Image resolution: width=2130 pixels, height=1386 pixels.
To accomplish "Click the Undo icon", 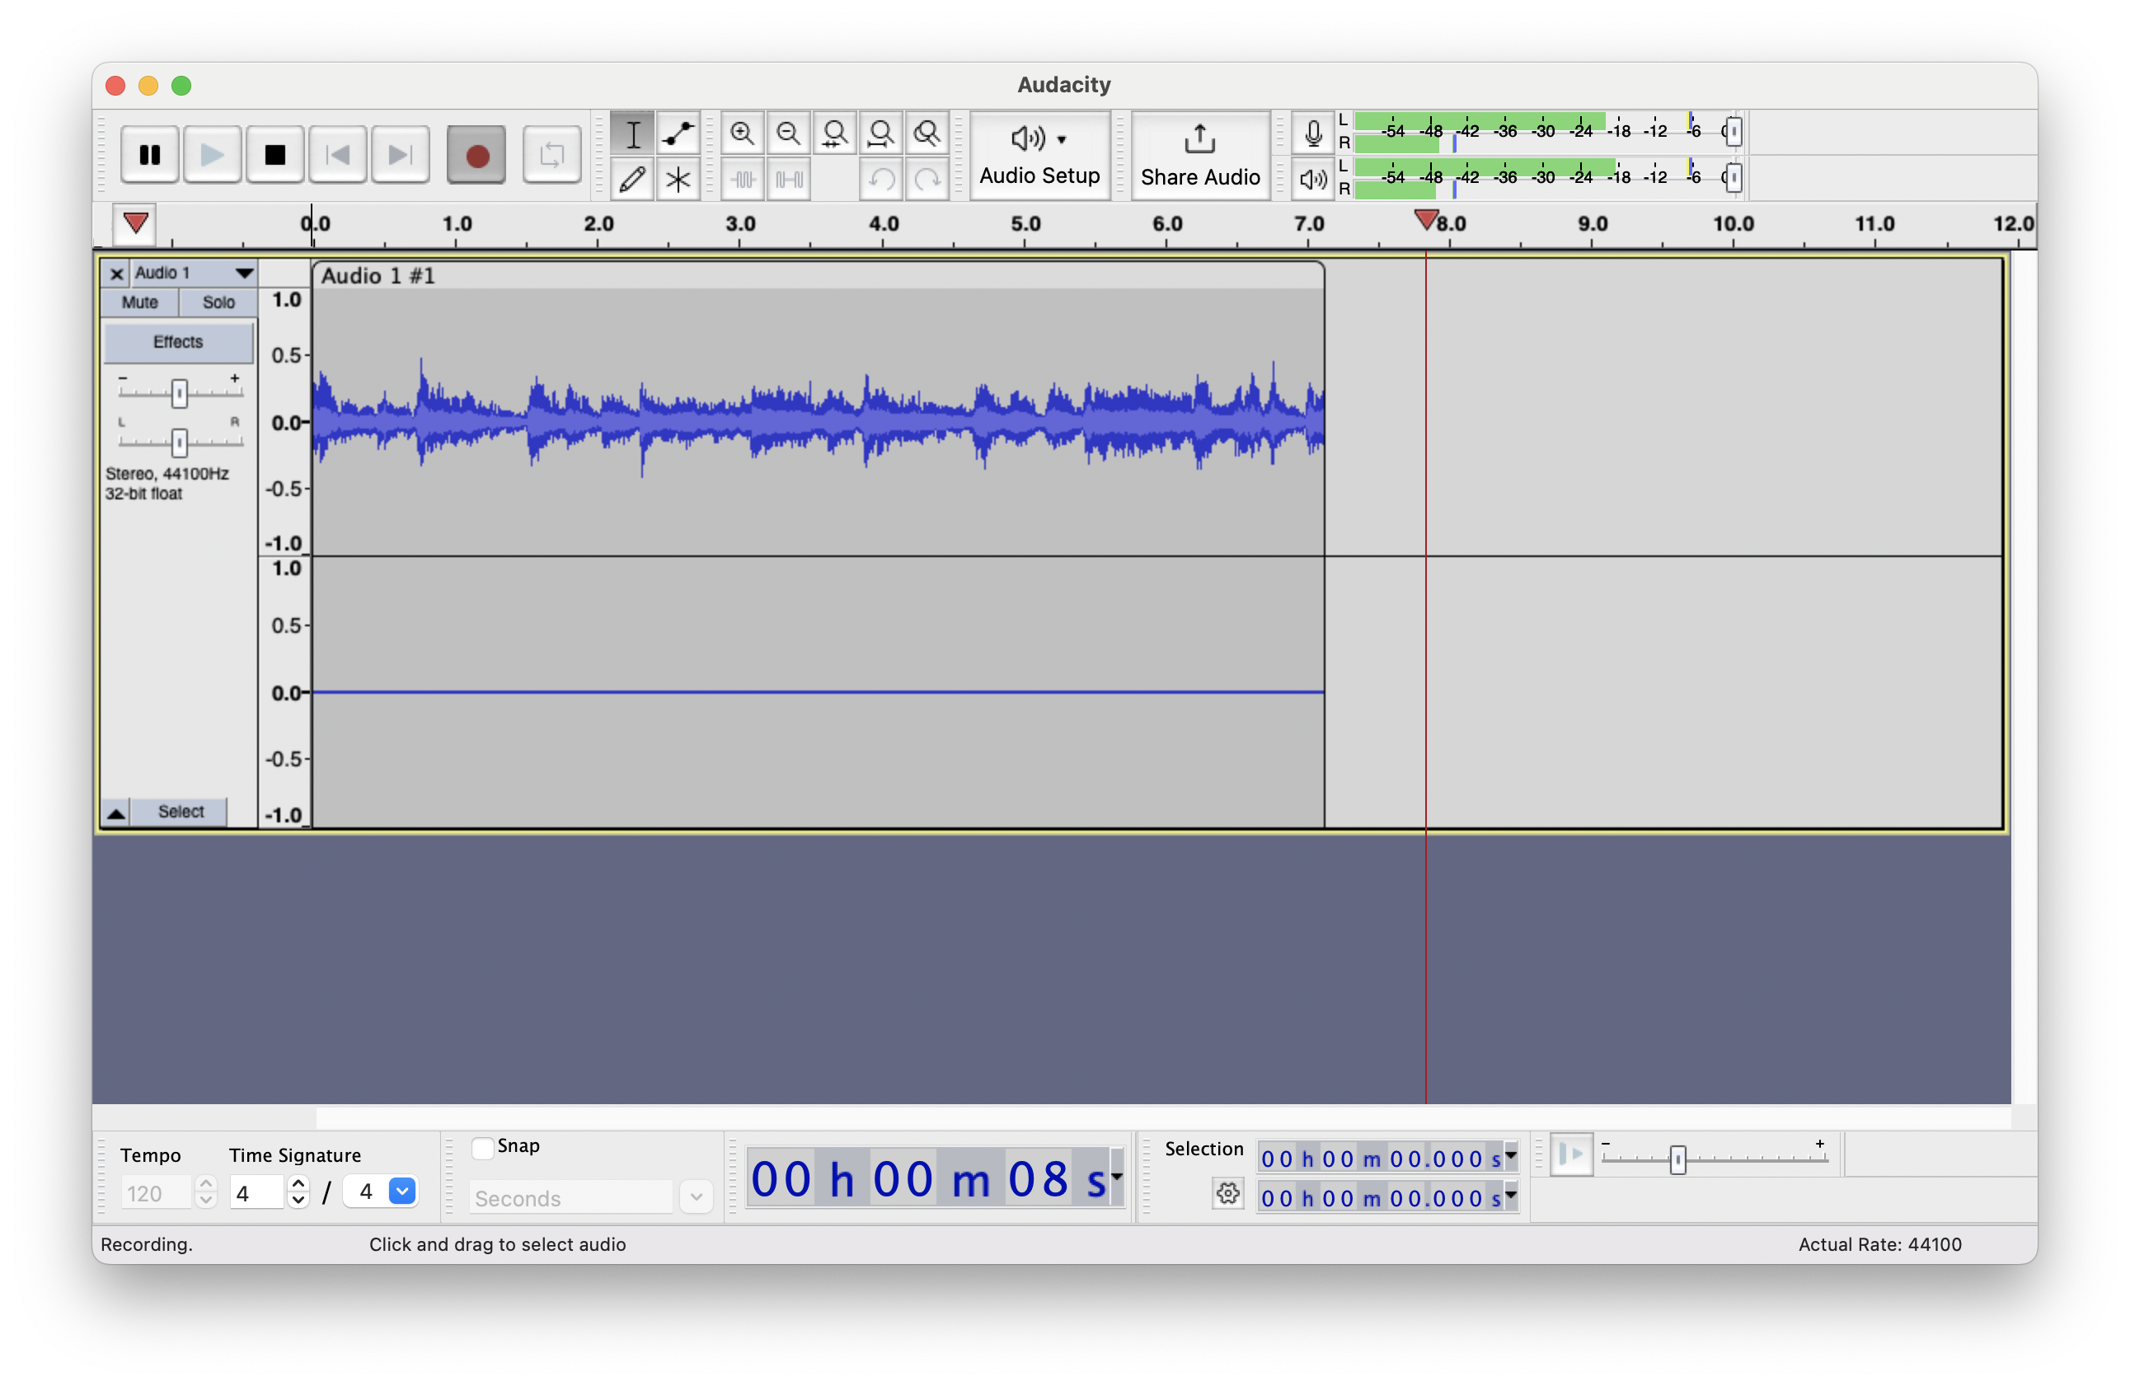I will coord(881,179).
